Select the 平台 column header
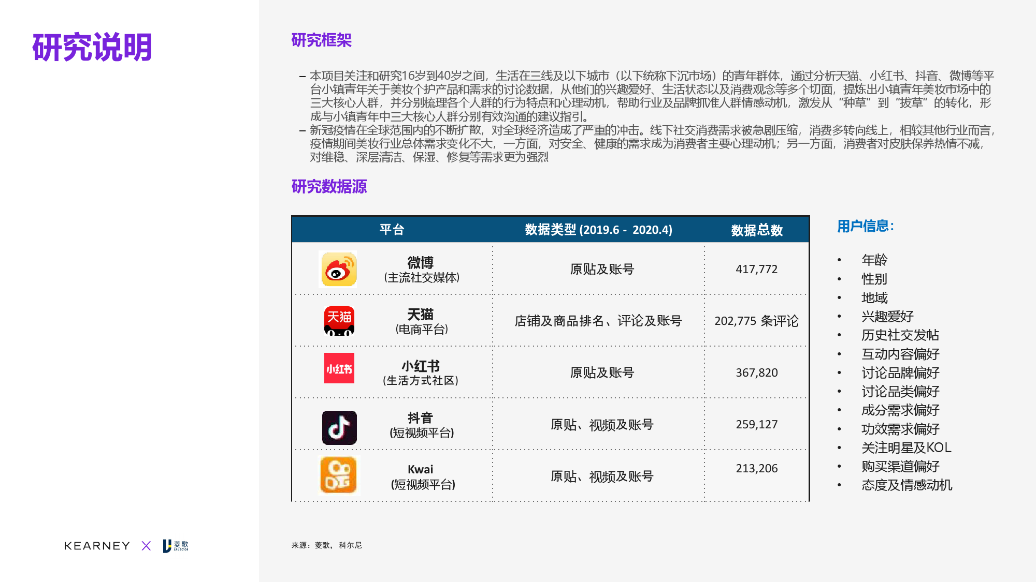The width and height of the screenshot is (1036, 582). (392, 230)
